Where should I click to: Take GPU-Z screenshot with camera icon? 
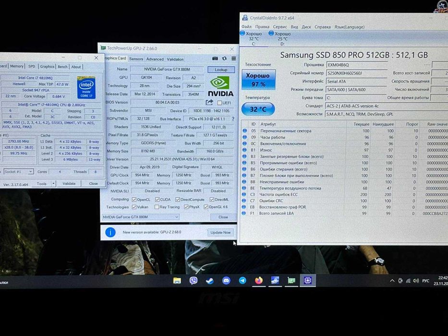[215, 58]
